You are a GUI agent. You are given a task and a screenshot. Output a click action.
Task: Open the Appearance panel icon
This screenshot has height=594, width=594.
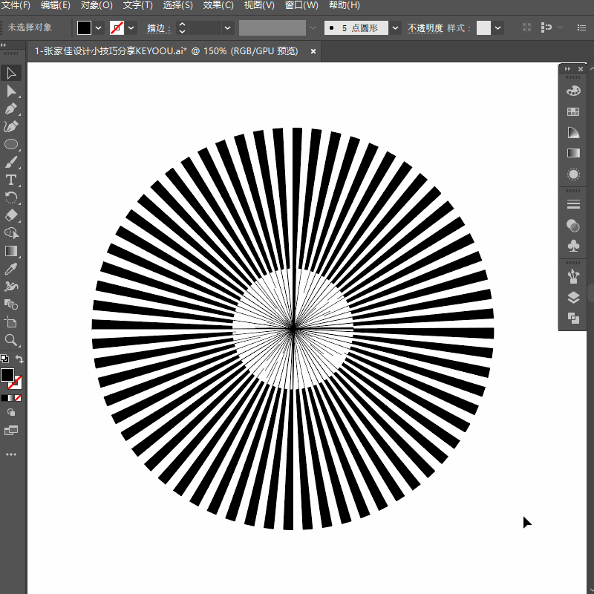(573, 174)
